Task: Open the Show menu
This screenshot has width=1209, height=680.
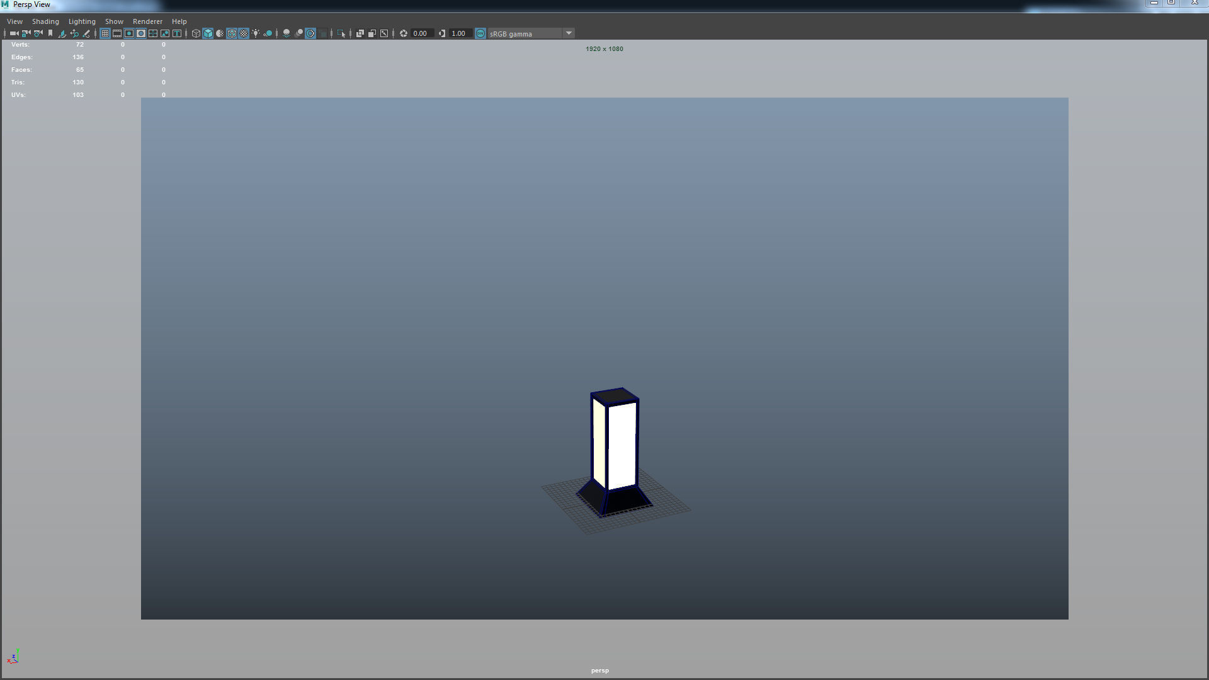Action: coord(114,21)
